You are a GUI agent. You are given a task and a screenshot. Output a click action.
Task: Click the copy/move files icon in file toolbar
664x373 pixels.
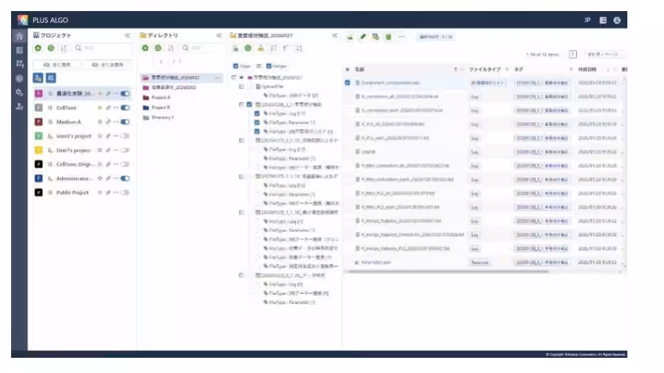pyautogui.click(x=376, y=37)
